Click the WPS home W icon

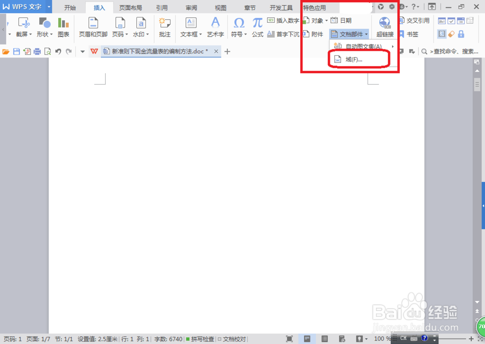(x=94, y=51)
